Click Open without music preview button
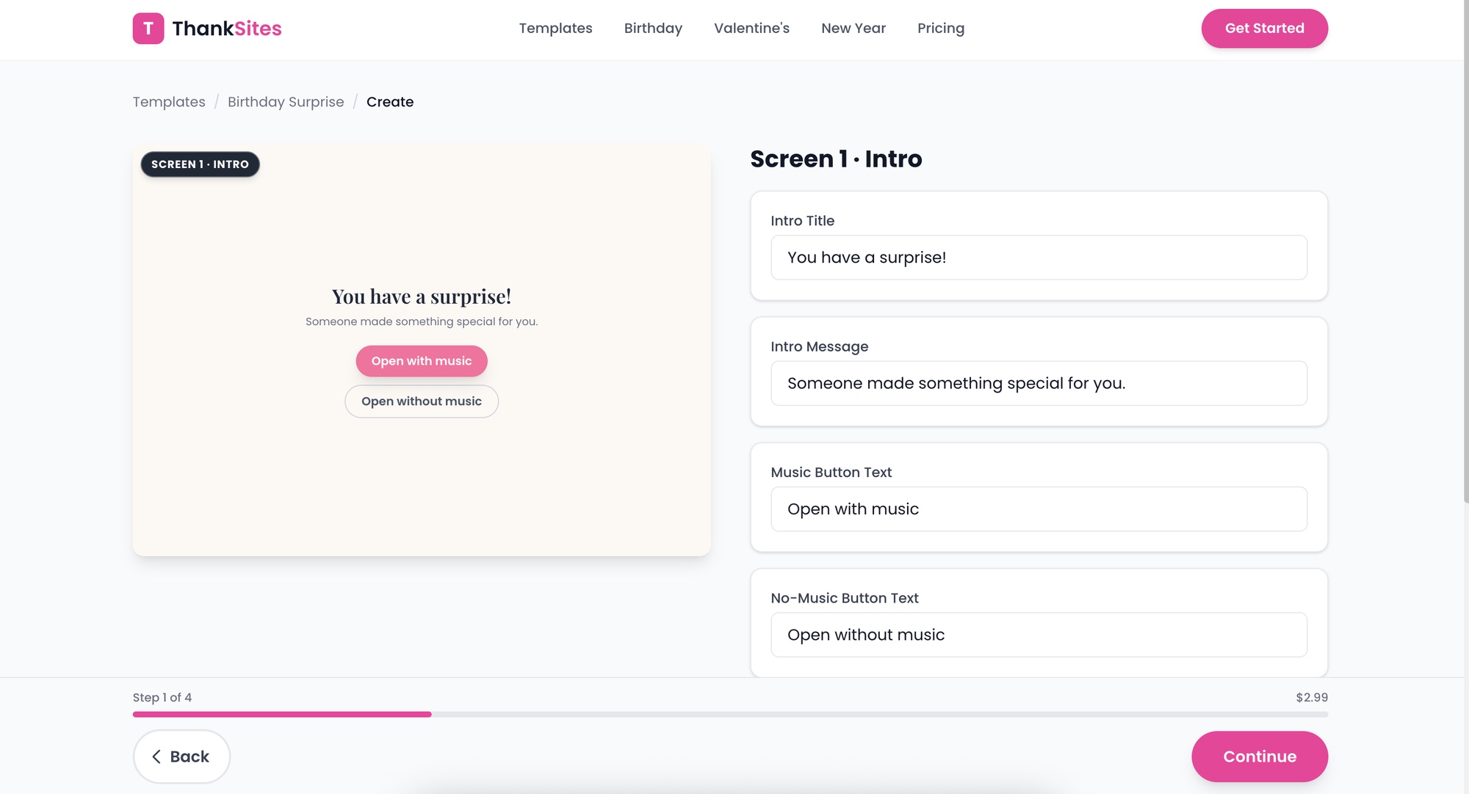The width and height of the screenshot is (1469, 794). click(x=422, y=401)
